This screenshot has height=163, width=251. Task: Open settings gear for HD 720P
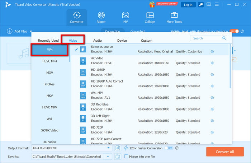click(x=212, y=132)
